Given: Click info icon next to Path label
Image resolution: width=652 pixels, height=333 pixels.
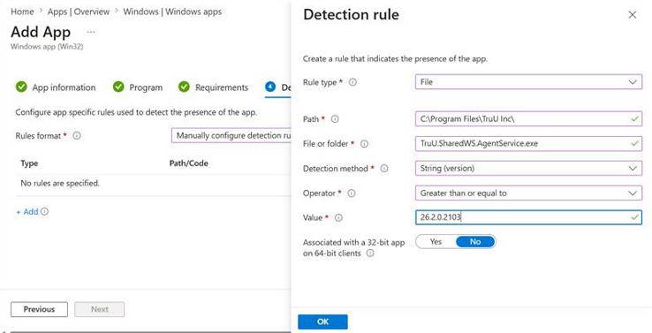Looking at the screenshot, I should pyautogui.click(x=335, y=119).
